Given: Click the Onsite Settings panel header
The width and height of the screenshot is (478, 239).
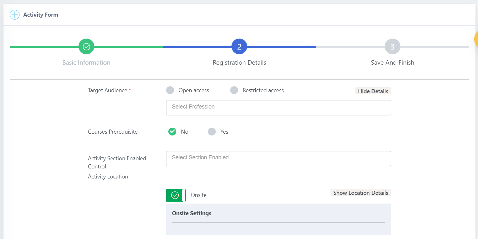Looking at the screenshot, I should (192, 213).
